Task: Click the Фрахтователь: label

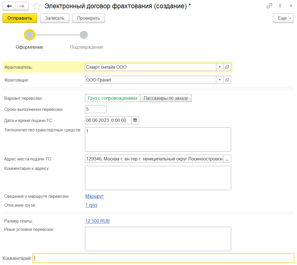Action: [19, 67]
